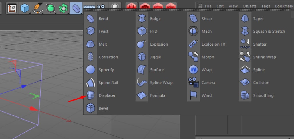Click the dotted tear-off strip of deformer menu

[x=187, y=10]
